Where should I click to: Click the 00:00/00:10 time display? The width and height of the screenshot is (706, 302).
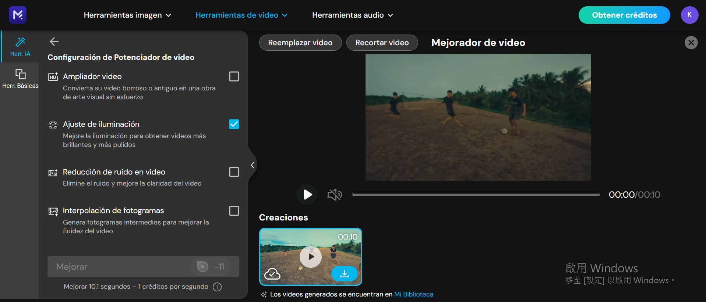click(x=635, y=195)
